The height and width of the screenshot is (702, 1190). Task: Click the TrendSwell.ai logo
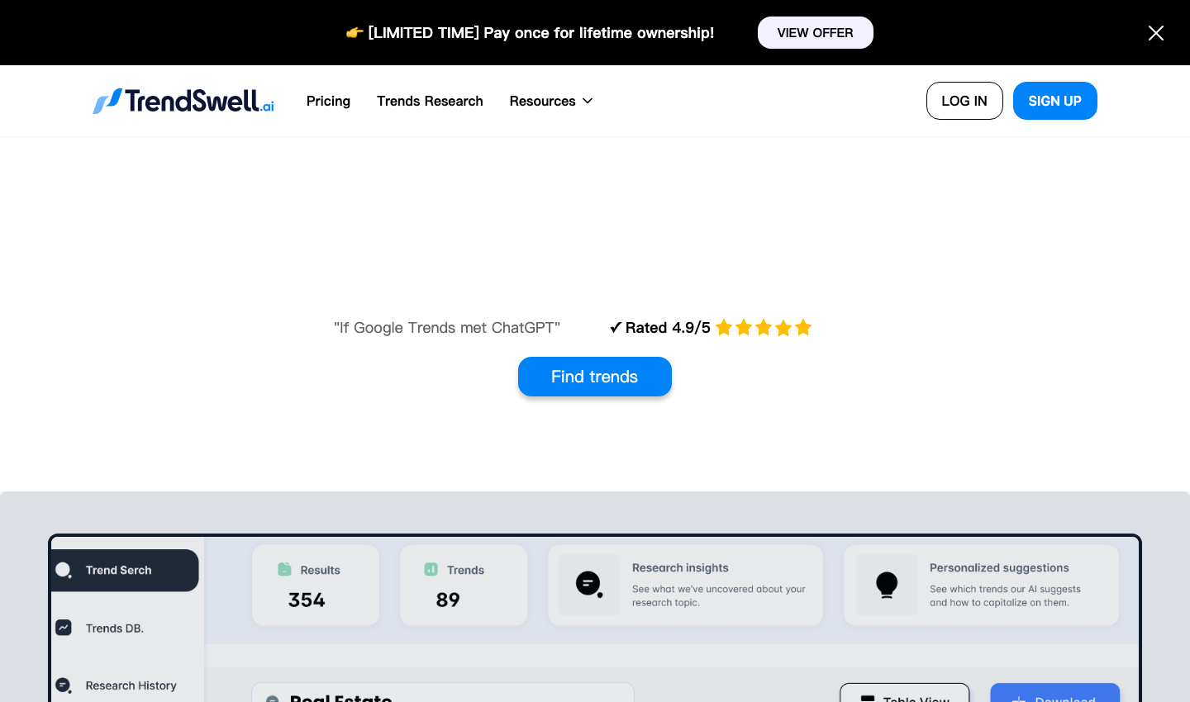pyautogui.click(x=183, y=101)
